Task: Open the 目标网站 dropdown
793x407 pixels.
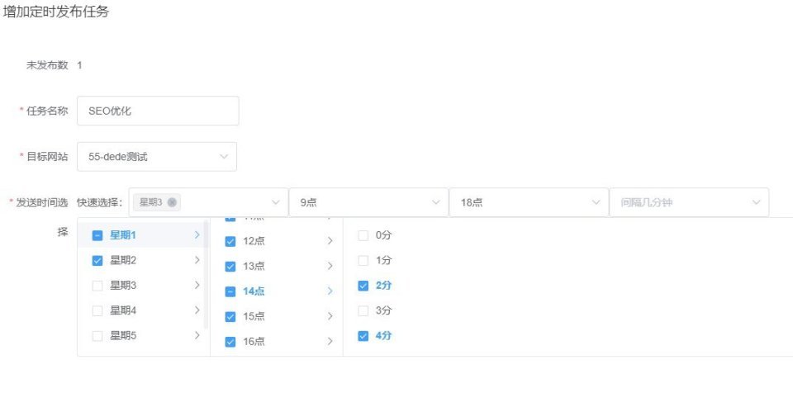Action: [157, 157]
